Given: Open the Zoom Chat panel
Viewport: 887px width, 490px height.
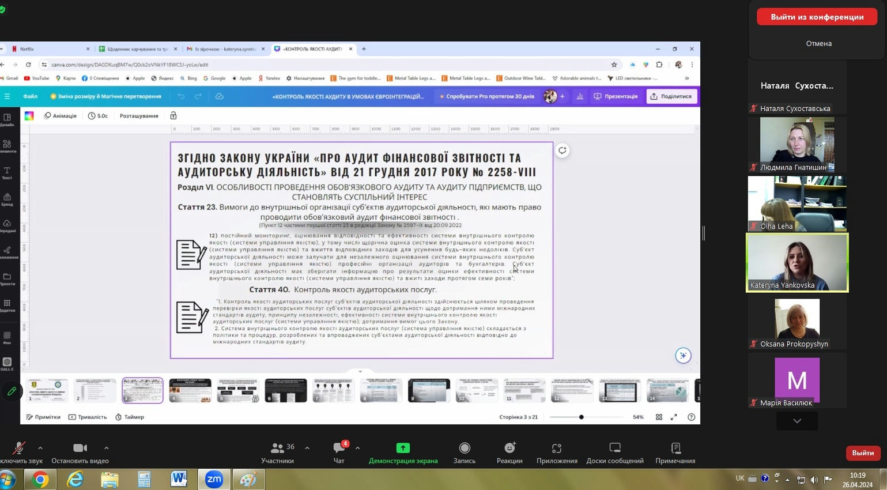Looking at the screenshot, I should (x=339, y=448).
